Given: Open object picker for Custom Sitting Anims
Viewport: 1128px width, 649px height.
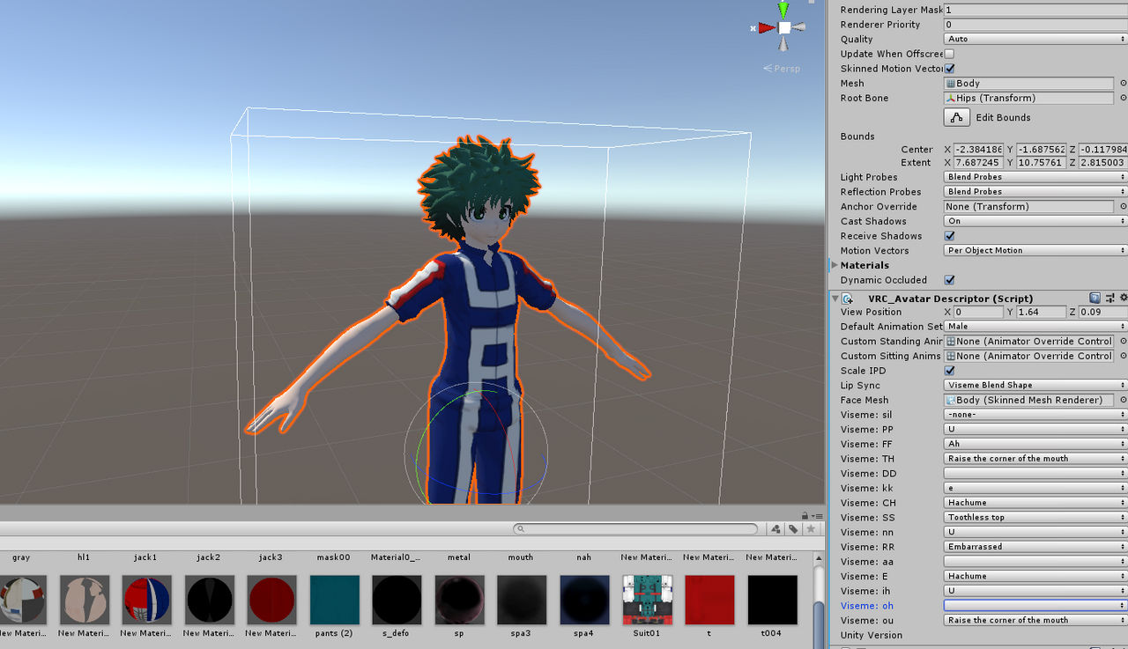Looking at the screenshot, I should 1123,356.
